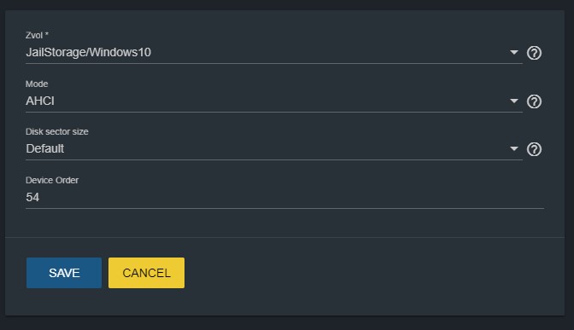Click the number 54 in Device Order

click(x=32, y=197)
